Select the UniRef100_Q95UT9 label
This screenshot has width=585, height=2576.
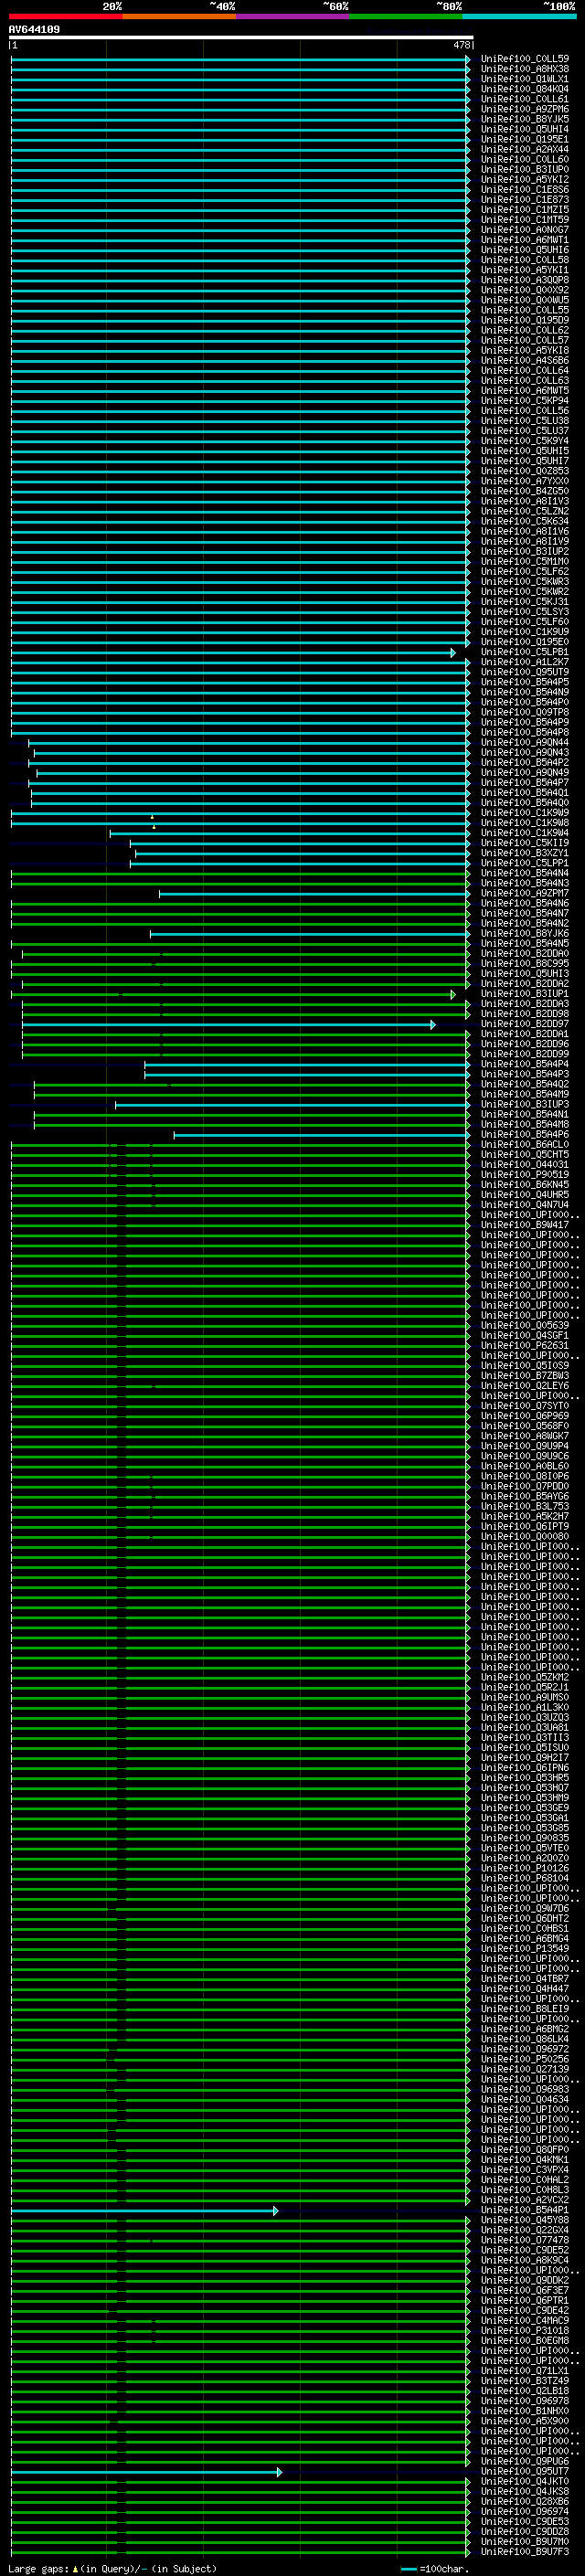525,672
